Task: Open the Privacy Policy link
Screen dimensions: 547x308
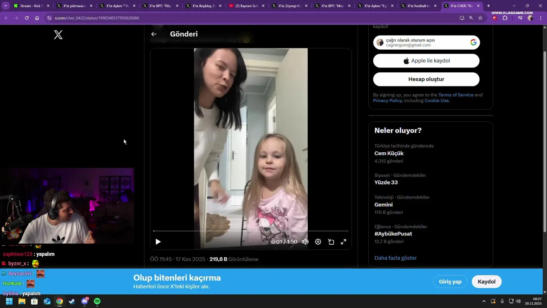Action: (388, 101)
